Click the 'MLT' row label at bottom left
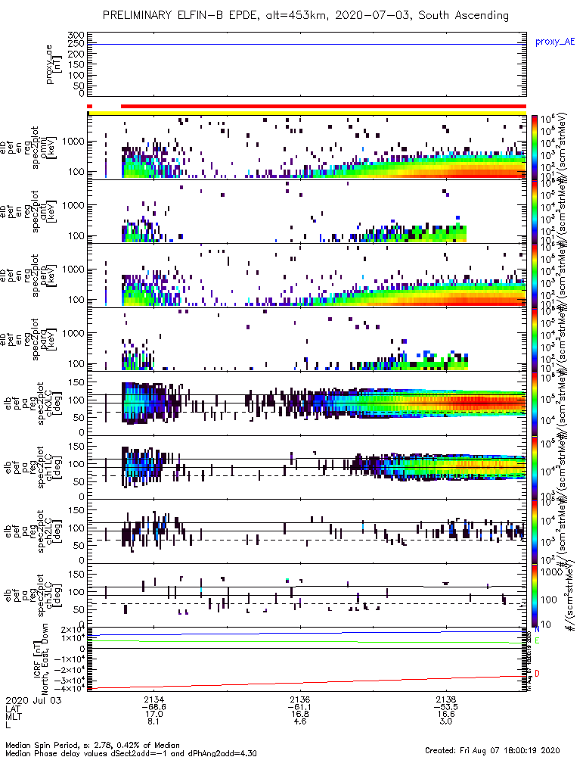This screenshot has height=757, width=586. tap(14, 716)
